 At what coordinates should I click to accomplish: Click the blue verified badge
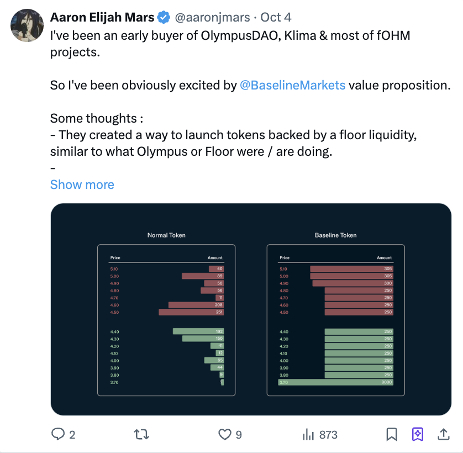(164, 18)
